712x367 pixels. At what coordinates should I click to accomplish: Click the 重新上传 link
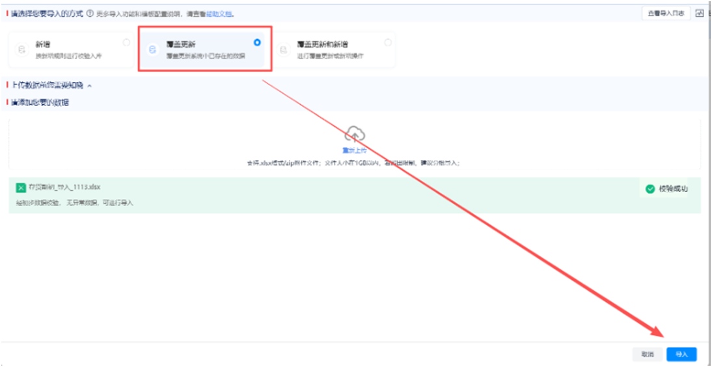pos(355,150)
